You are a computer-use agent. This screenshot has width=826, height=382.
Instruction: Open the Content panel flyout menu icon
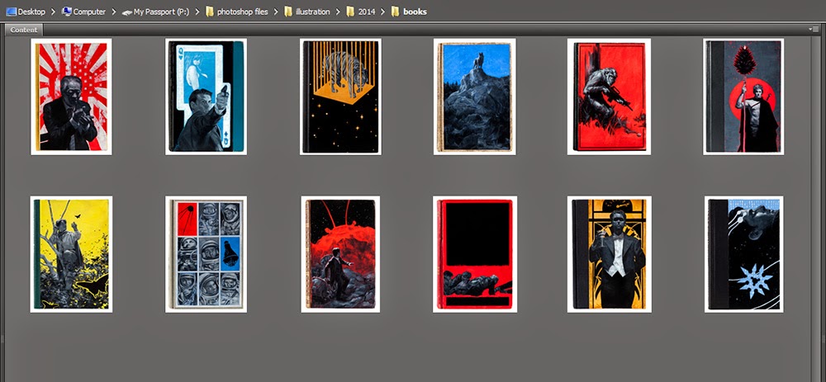tap(814, 30)
